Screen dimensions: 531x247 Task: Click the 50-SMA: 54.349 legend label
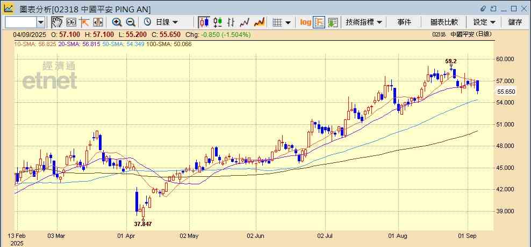click(x=123, y=44)
